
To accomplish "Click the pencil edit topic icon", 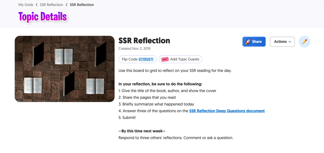I will pos(304,42).
